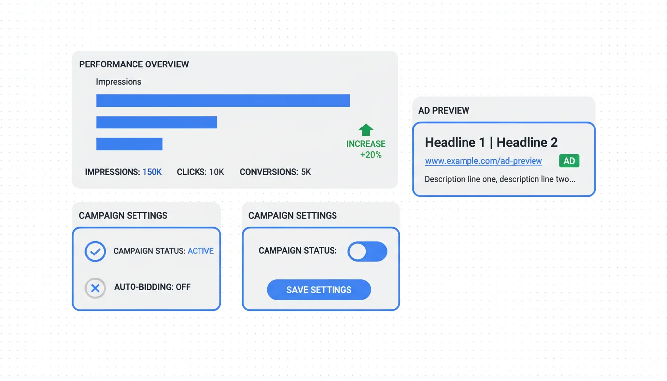Toggle the Campaign Status switch
This screenshot has width=667, height=381.
(x=367, y=252)
